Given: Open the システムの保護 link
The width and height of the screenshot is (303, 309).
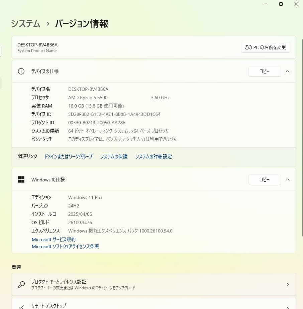Looking at the screenshot, I should click(x=113, y=156).
